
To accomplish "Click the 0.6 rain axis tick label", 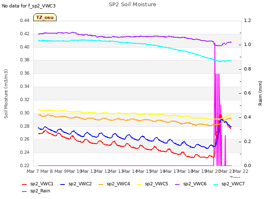I will [247, 93].
